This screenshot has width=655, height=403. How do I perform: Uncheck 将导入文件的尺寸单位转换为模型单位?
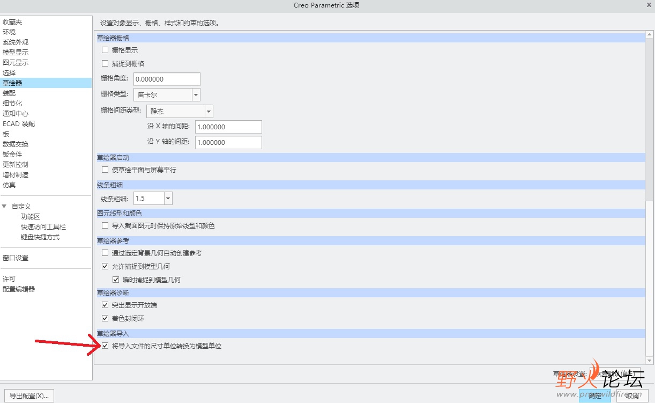coord(105,346)
